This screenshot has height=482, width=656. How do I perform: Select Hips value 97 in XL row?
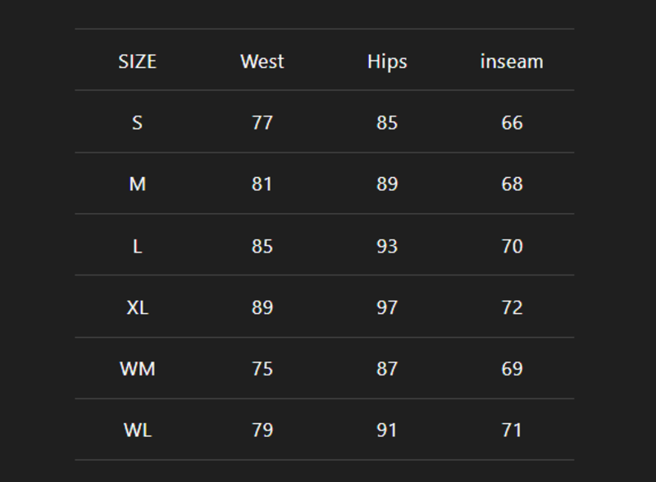pyautogui.click(x=387, y=307)
